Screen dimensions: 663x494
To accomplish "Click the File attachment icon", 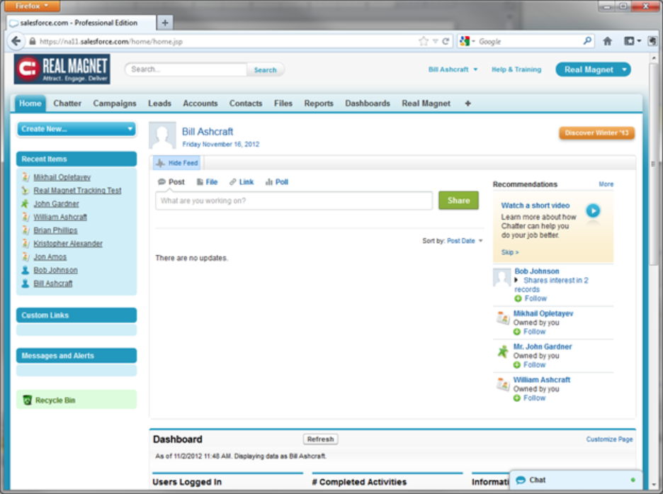I will coord(200,182).
